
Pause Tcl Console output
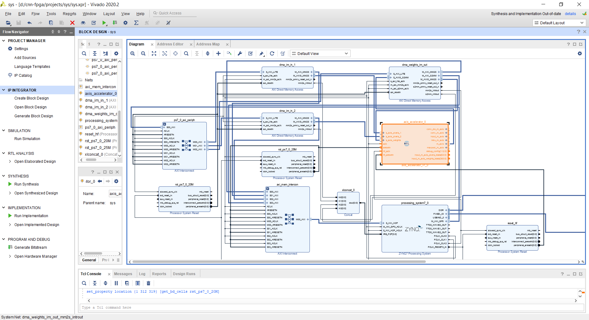click(116, 283)
